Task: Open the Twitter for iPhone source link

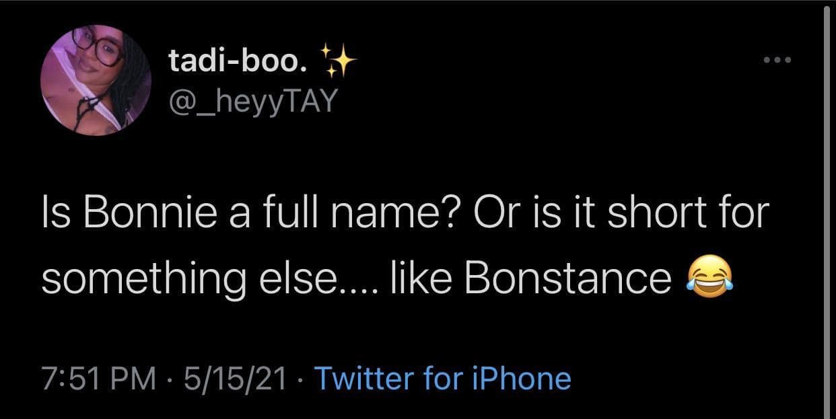Action: (442, 379)
